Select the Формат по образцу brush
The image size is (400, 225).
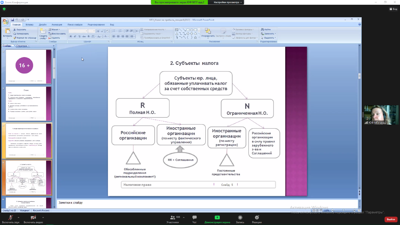[25, 38]
